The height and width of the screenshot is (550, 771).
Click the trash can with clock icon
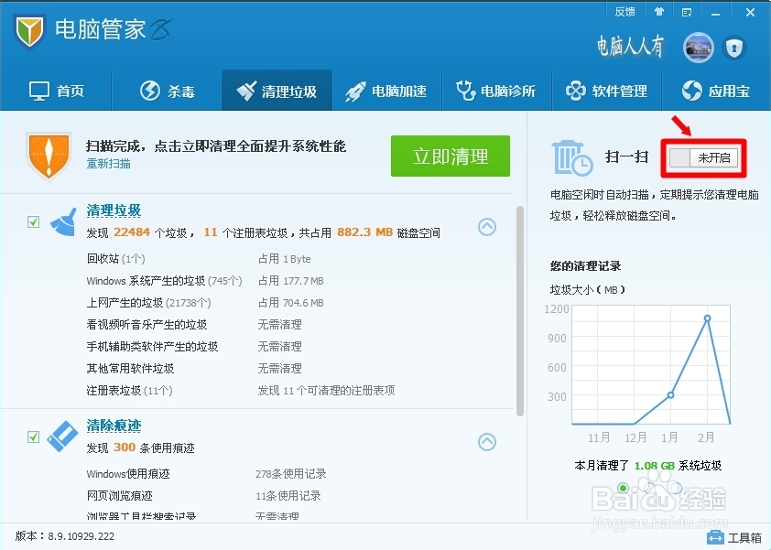tap(572, 157)
